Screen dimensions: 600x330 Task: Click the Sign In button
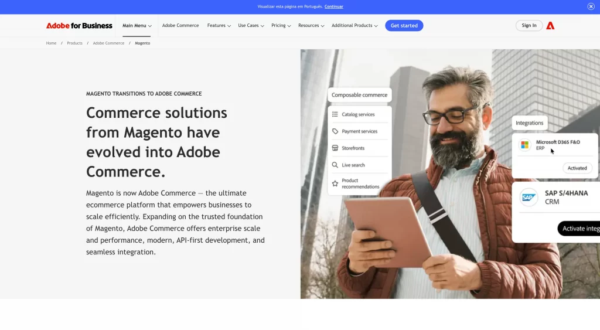pos(529,26)
